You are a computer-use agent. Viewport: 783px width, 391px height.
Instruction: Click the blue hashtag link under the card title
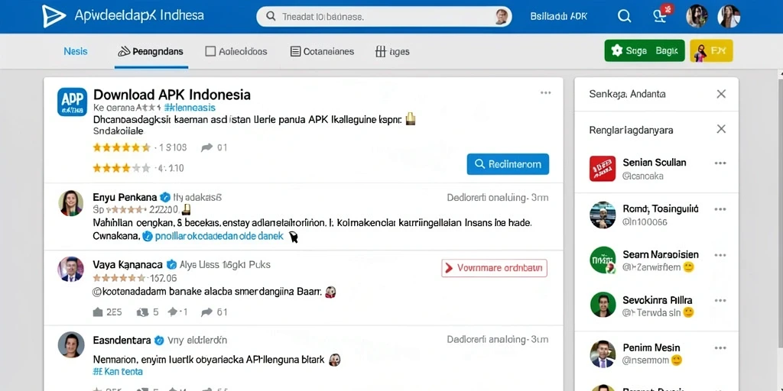(190, 107)
